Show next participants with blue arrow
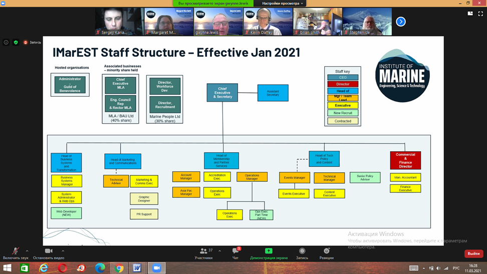The height and width of the screenshot is (274, 487). (x=401, y=22)
